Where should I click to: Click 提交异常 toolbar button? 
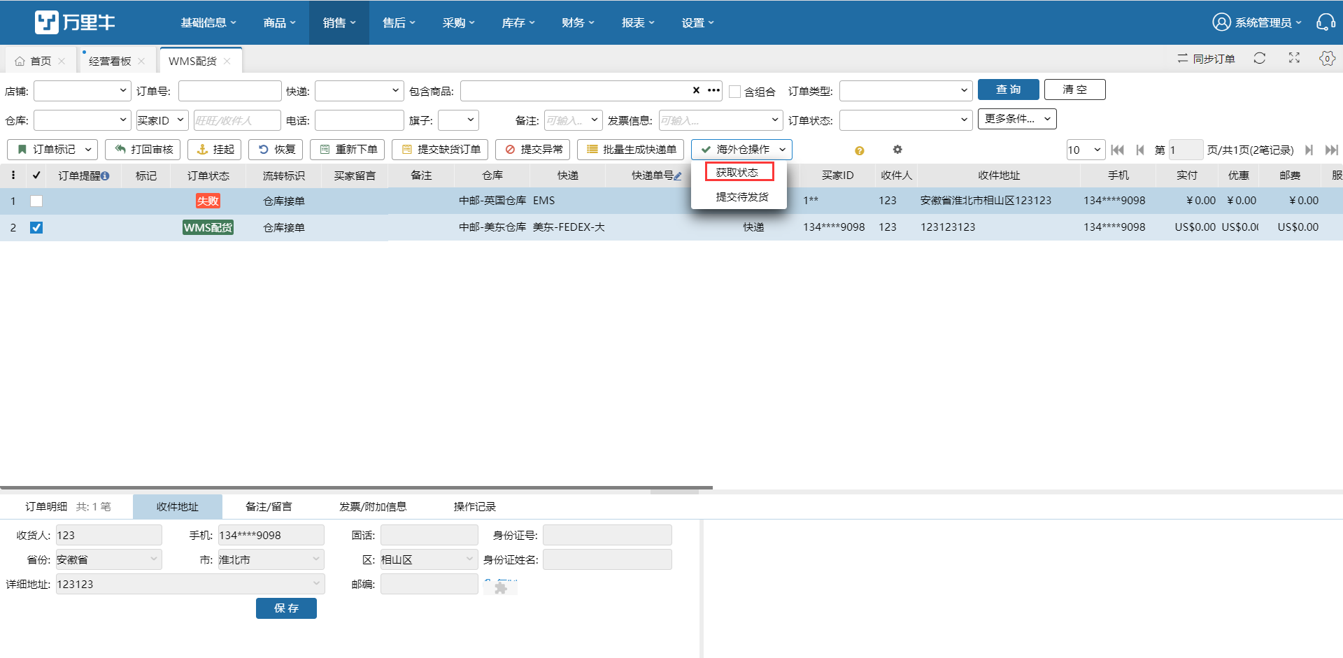point(532,150)
